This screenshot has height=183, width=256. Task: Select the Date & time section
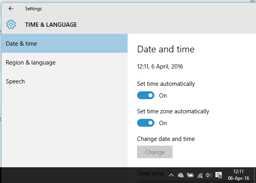tap(65, 43)
